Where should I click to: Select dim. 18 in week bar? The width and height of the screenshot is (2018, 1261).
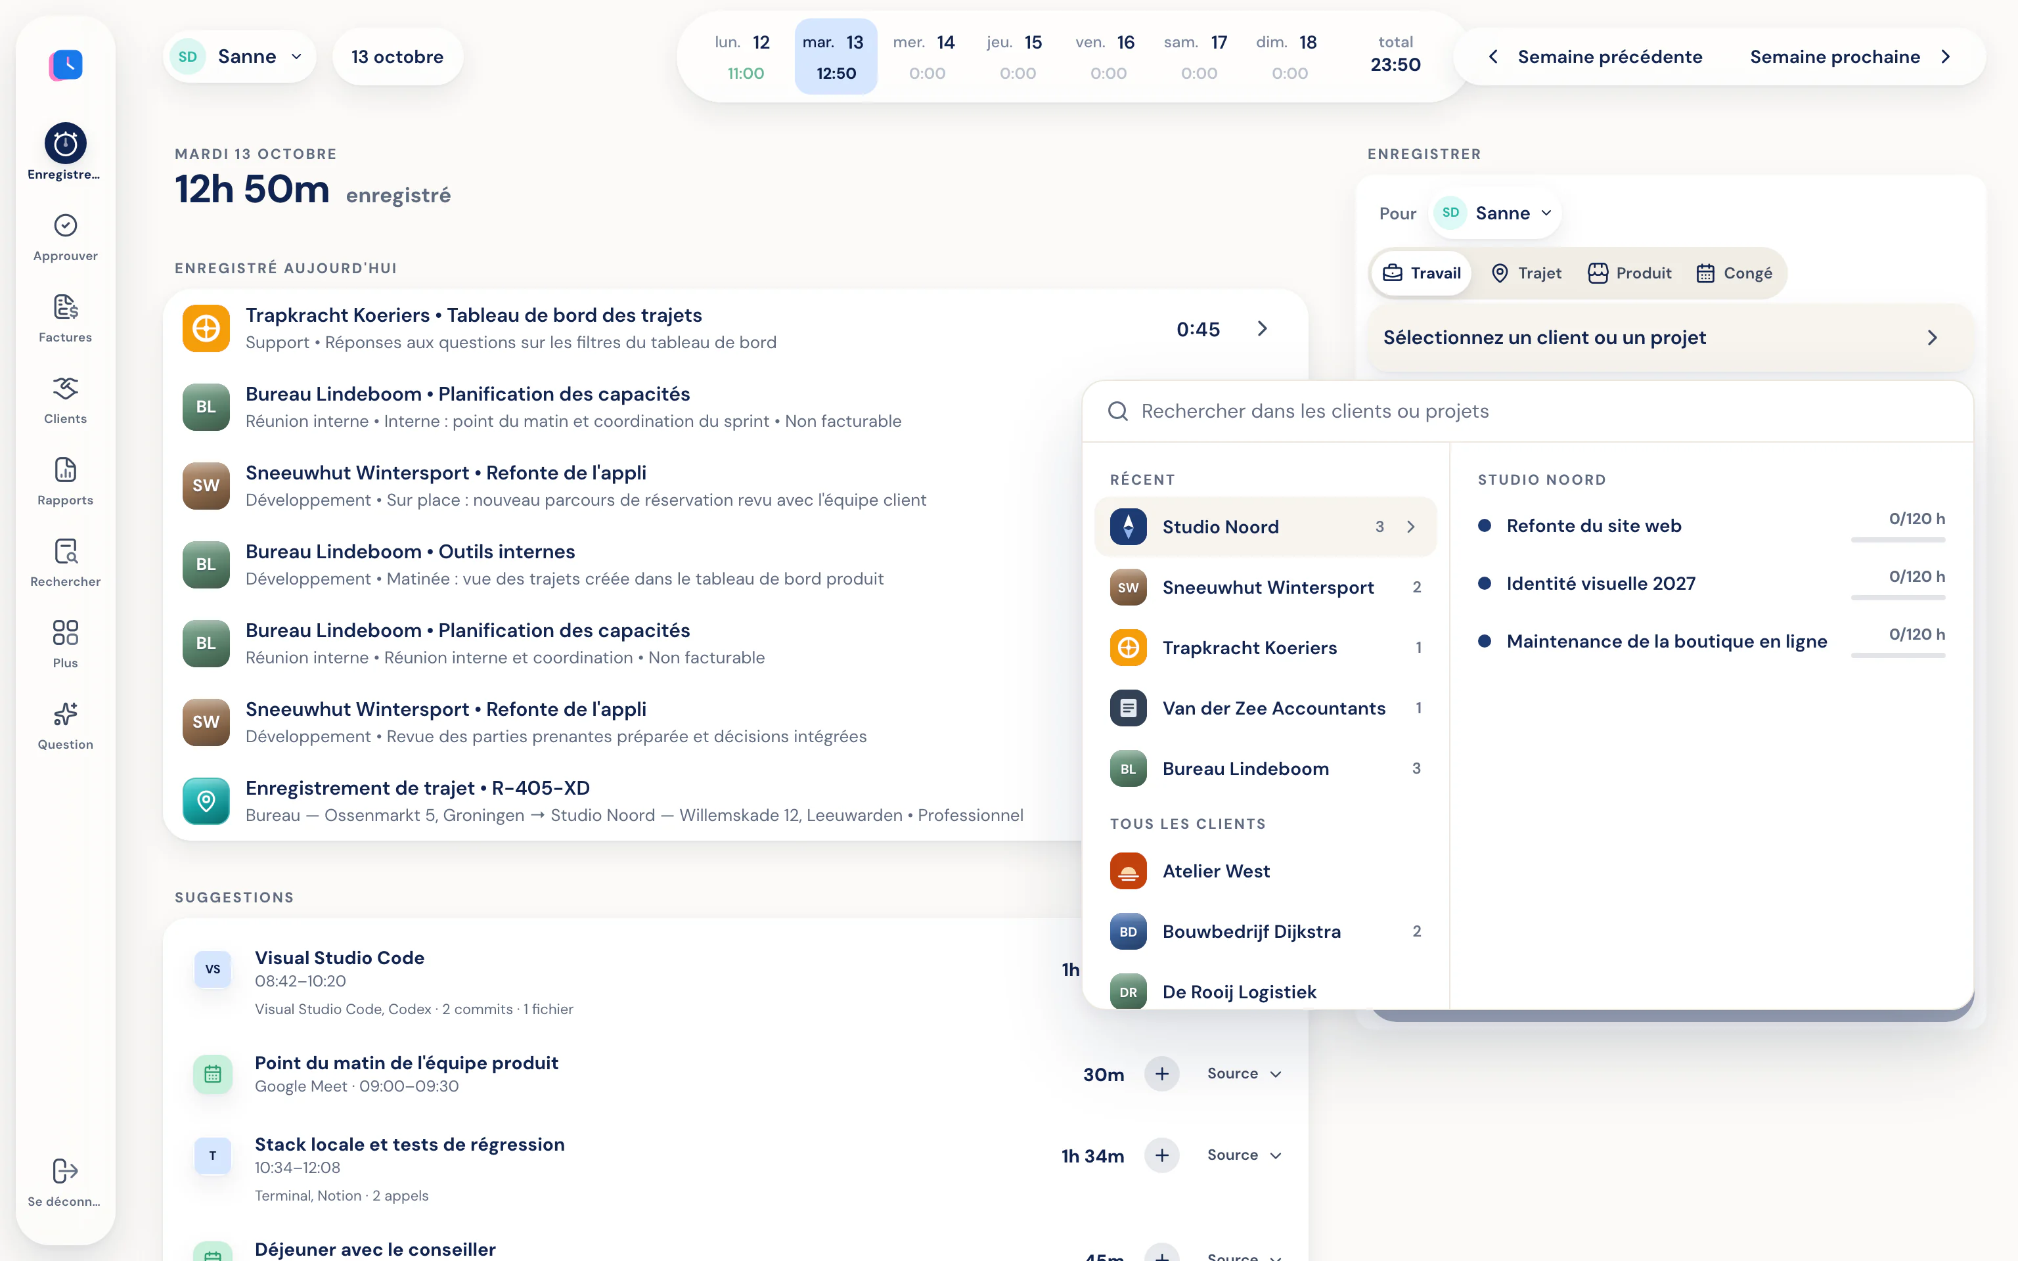click(x=1289, y=56)
